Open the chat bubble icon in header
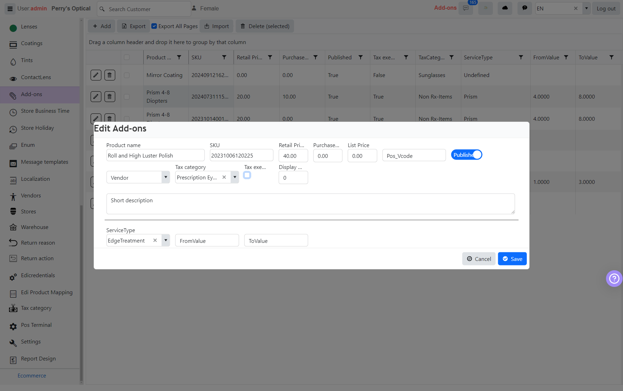 (x=525, y=8)
